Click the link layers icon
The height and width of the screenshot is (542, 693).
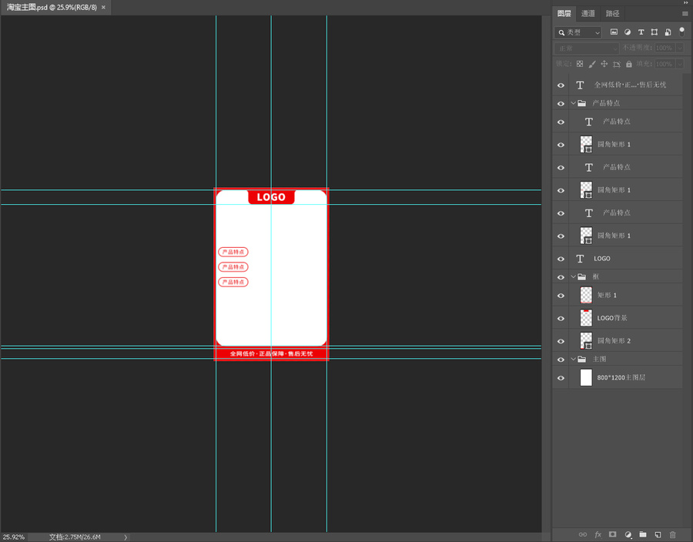point(583,534)
